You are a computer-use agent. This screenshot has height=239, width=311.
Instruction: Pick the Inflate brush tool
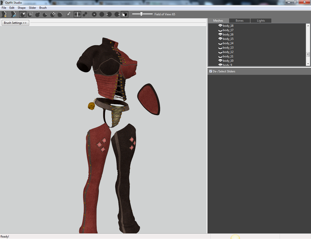coord(38,14)
